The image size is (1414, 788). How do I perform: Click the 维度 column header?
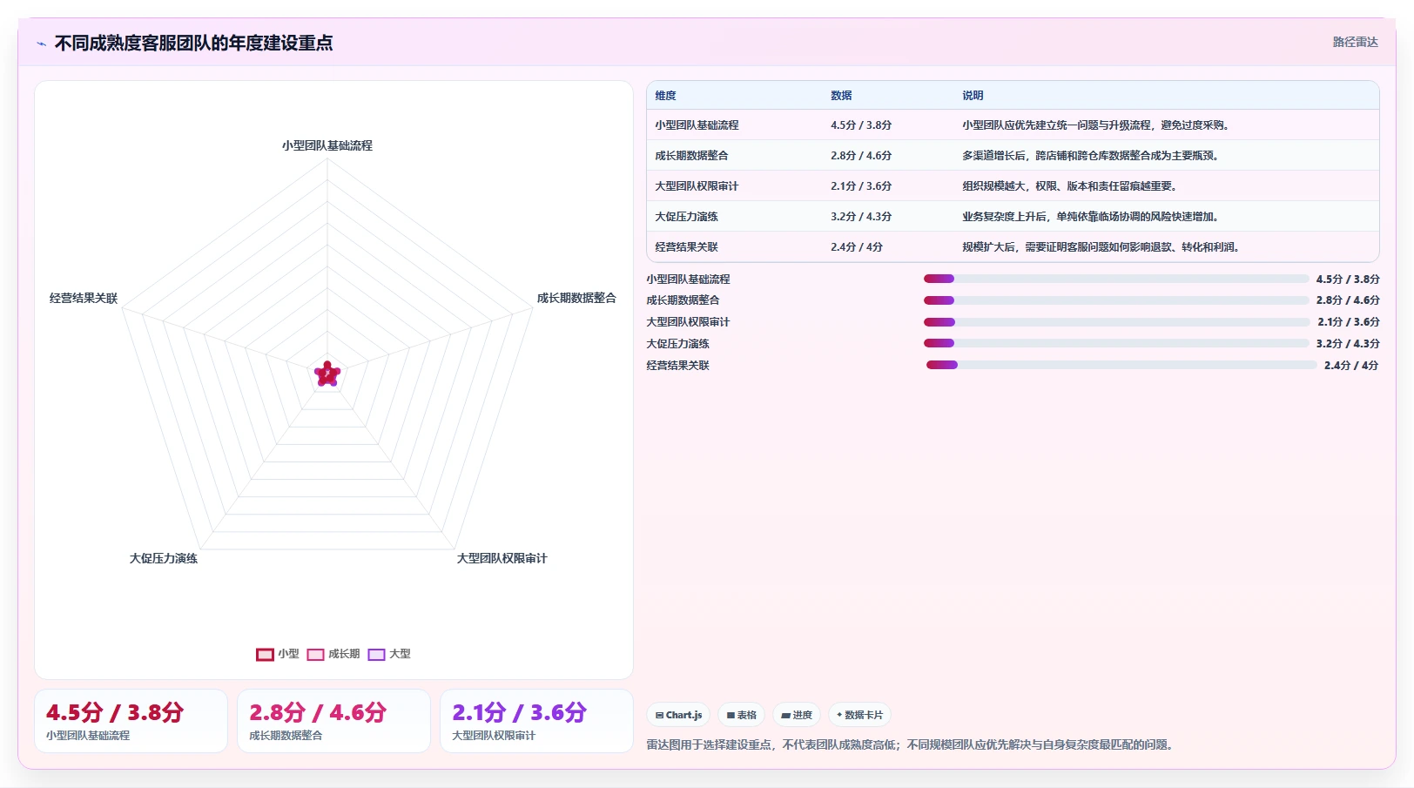click(x=665, y=96)
